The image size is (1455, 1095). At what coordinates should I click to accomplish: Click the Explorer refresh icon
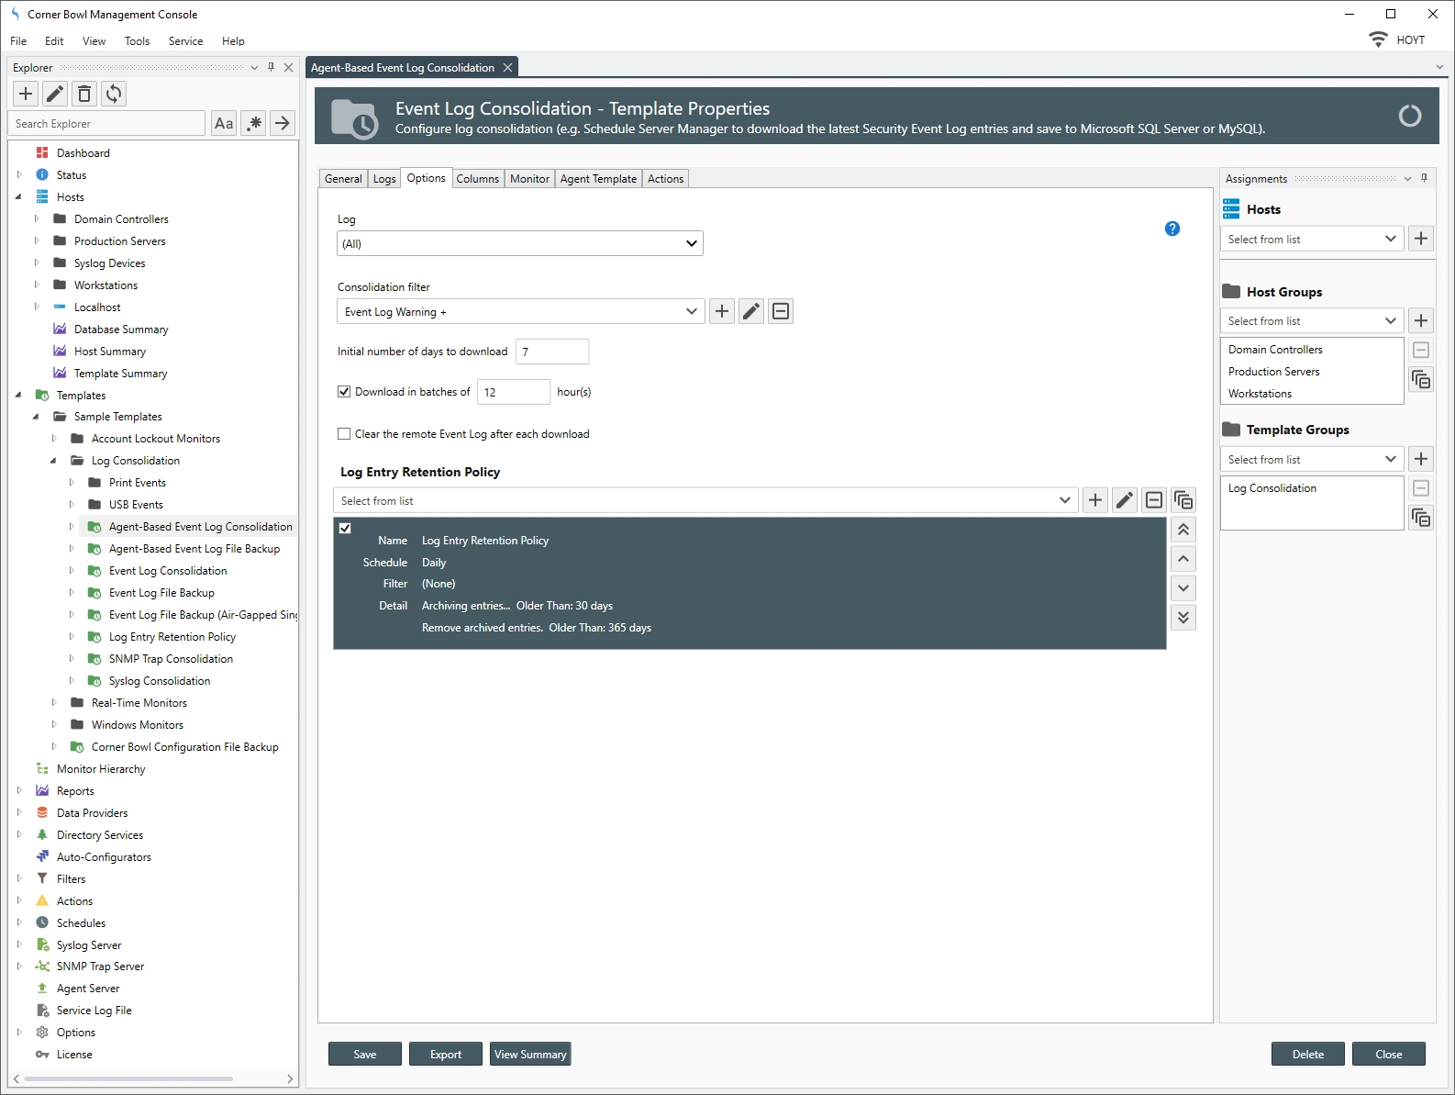tap(114, 94)
